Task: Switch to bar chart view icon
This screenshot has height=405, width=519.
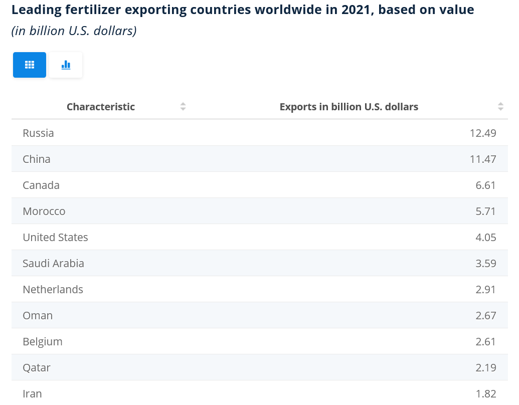Action: click(66, 65)
